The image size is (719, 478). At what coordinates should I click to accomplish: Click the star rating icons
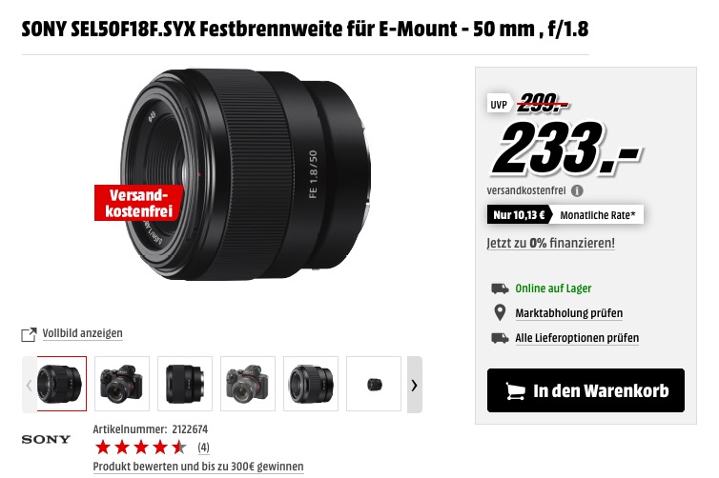(x=141, y=447)
